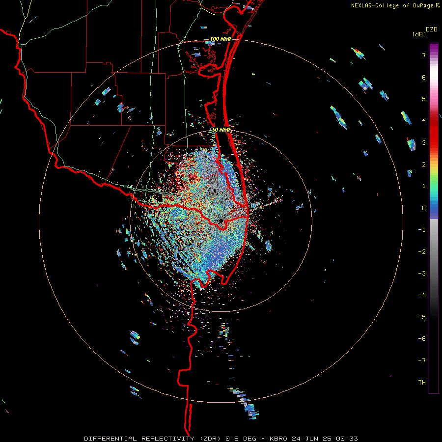Viewport: 442px width, 442px height.
Task: Click the 7 tick label on the color scale
Action: 424,55
